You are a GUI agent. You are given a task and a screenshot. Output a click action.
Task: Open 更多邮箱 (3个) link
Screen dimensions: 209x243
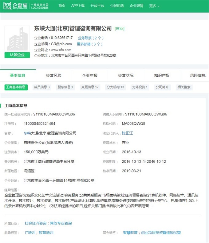point(90,44)
